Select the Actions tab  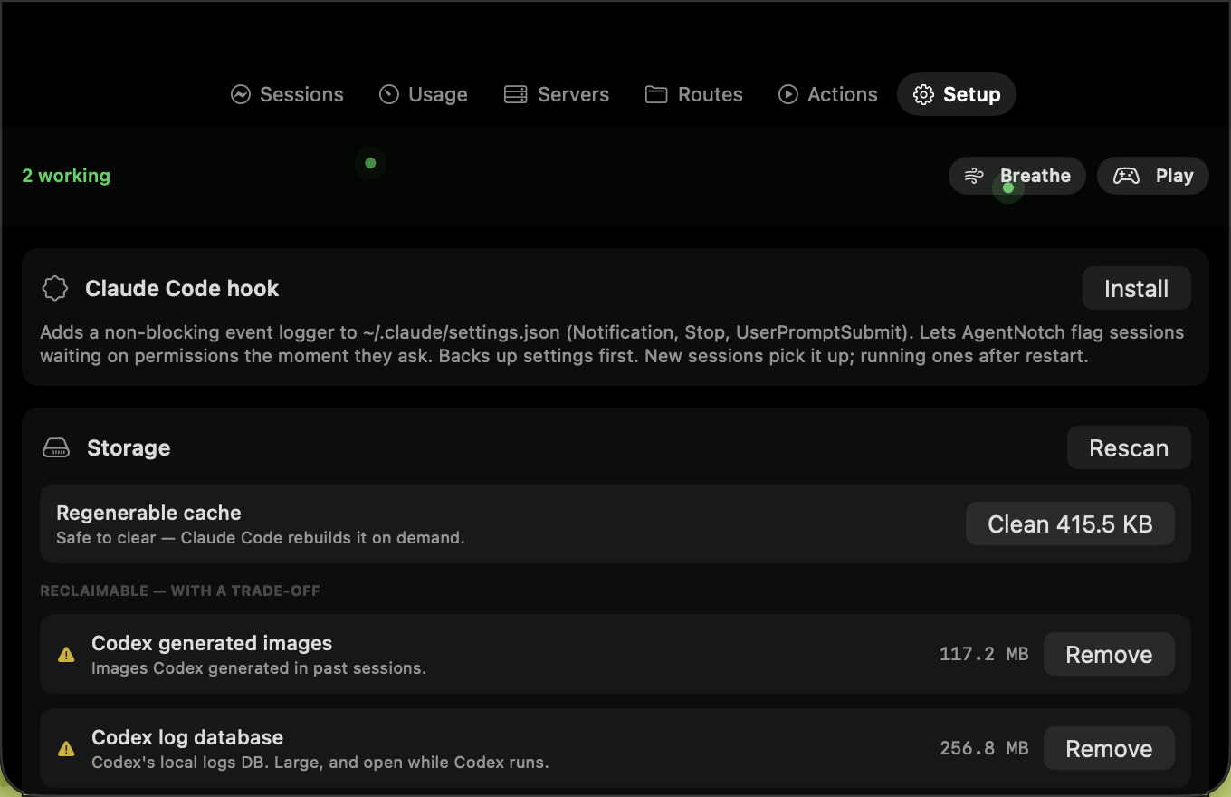827,94
